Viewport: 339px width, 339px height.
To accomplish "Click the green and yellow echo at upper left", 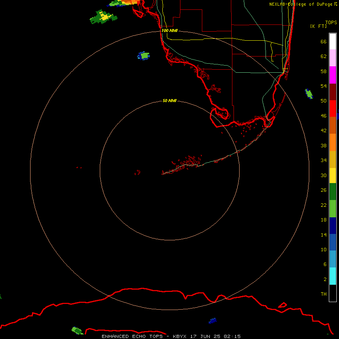I will click(x=104, y=17).
